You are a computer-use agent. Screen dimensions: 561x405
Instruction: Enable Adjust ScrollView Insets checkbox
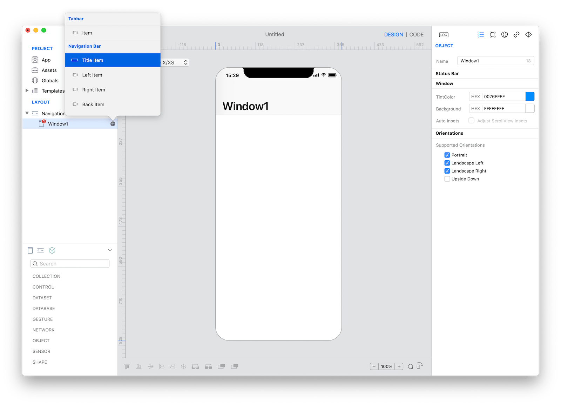(472, 121)
